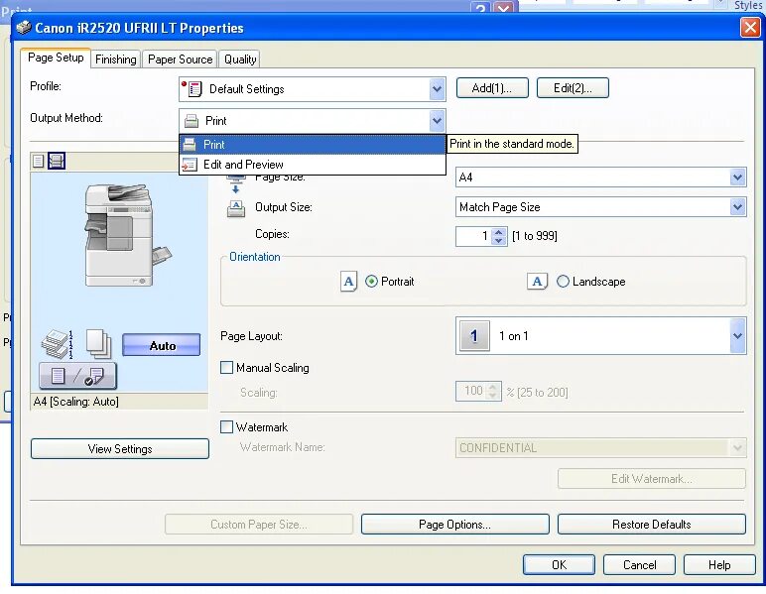Screen dimensions: 766x594
Task: Decrease Copies with the down spinner arrow
Action: click(x=498, y=241)
